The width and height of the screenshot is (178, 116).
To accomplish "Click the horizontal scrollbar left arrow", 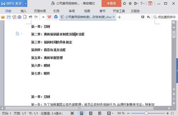I will click(x=2, y=108).
